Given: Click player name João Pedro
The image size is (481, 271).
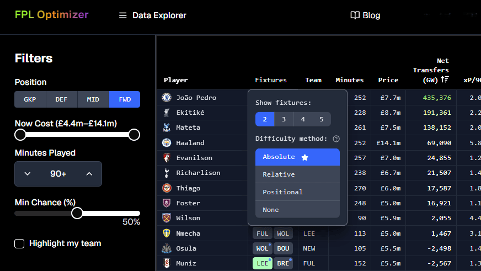Looking at the screenshot, I should tap(196, 98).
